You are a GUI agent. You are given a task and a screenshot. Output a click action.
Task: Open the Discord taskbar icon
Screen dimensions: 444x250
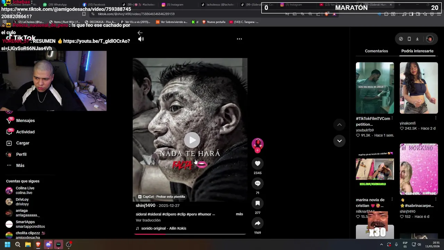pos(49,244)
